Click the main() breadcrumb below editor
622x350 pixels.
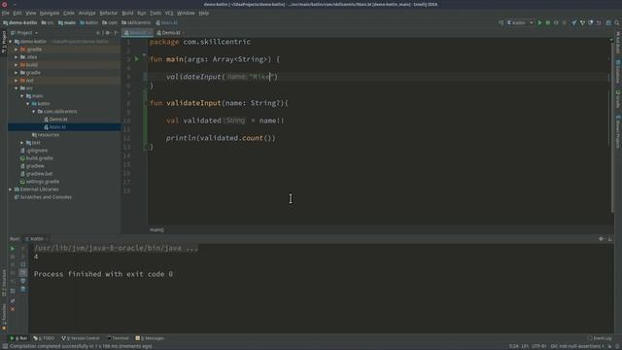point(156,229)
